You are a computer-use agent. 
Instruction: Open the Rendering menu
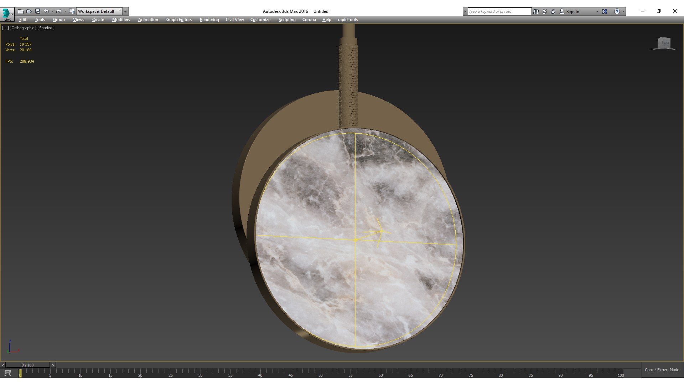(x=209, y=20)
